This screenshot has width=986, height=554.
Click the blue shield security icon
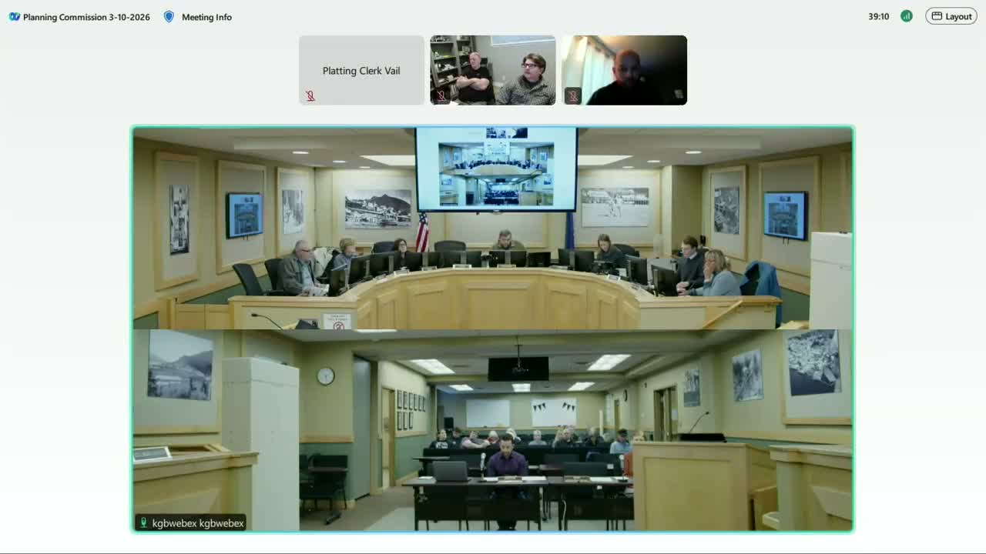(169, 17)
